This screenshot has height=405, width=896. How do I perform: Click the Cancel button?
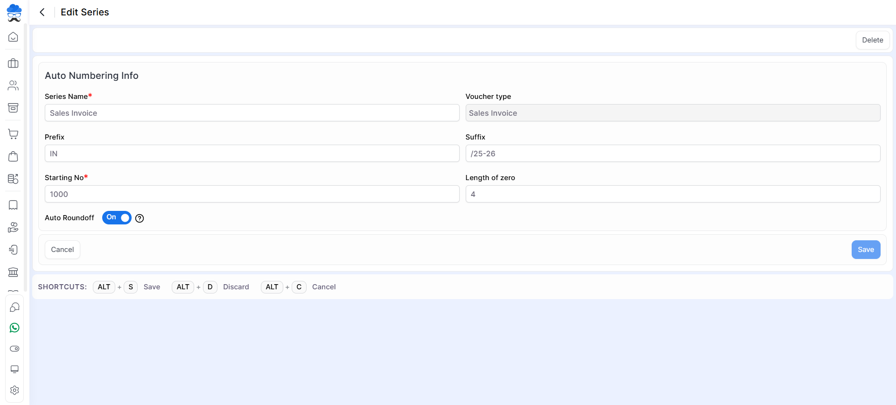(63, 250)
